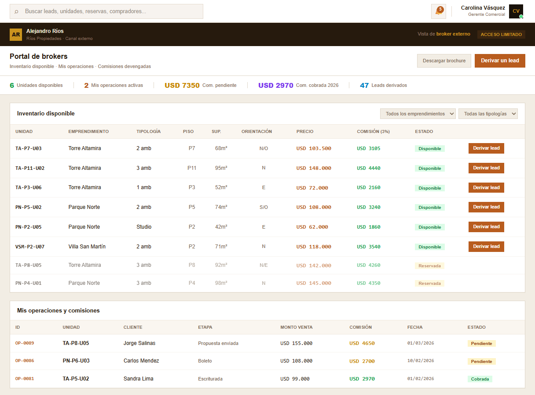Image resolution: width=535 pixels, height=395 pixels.
Task: Click the "ACCESO LIMITADO" badge
Action: pyautogui.click(x=501, y=34)
